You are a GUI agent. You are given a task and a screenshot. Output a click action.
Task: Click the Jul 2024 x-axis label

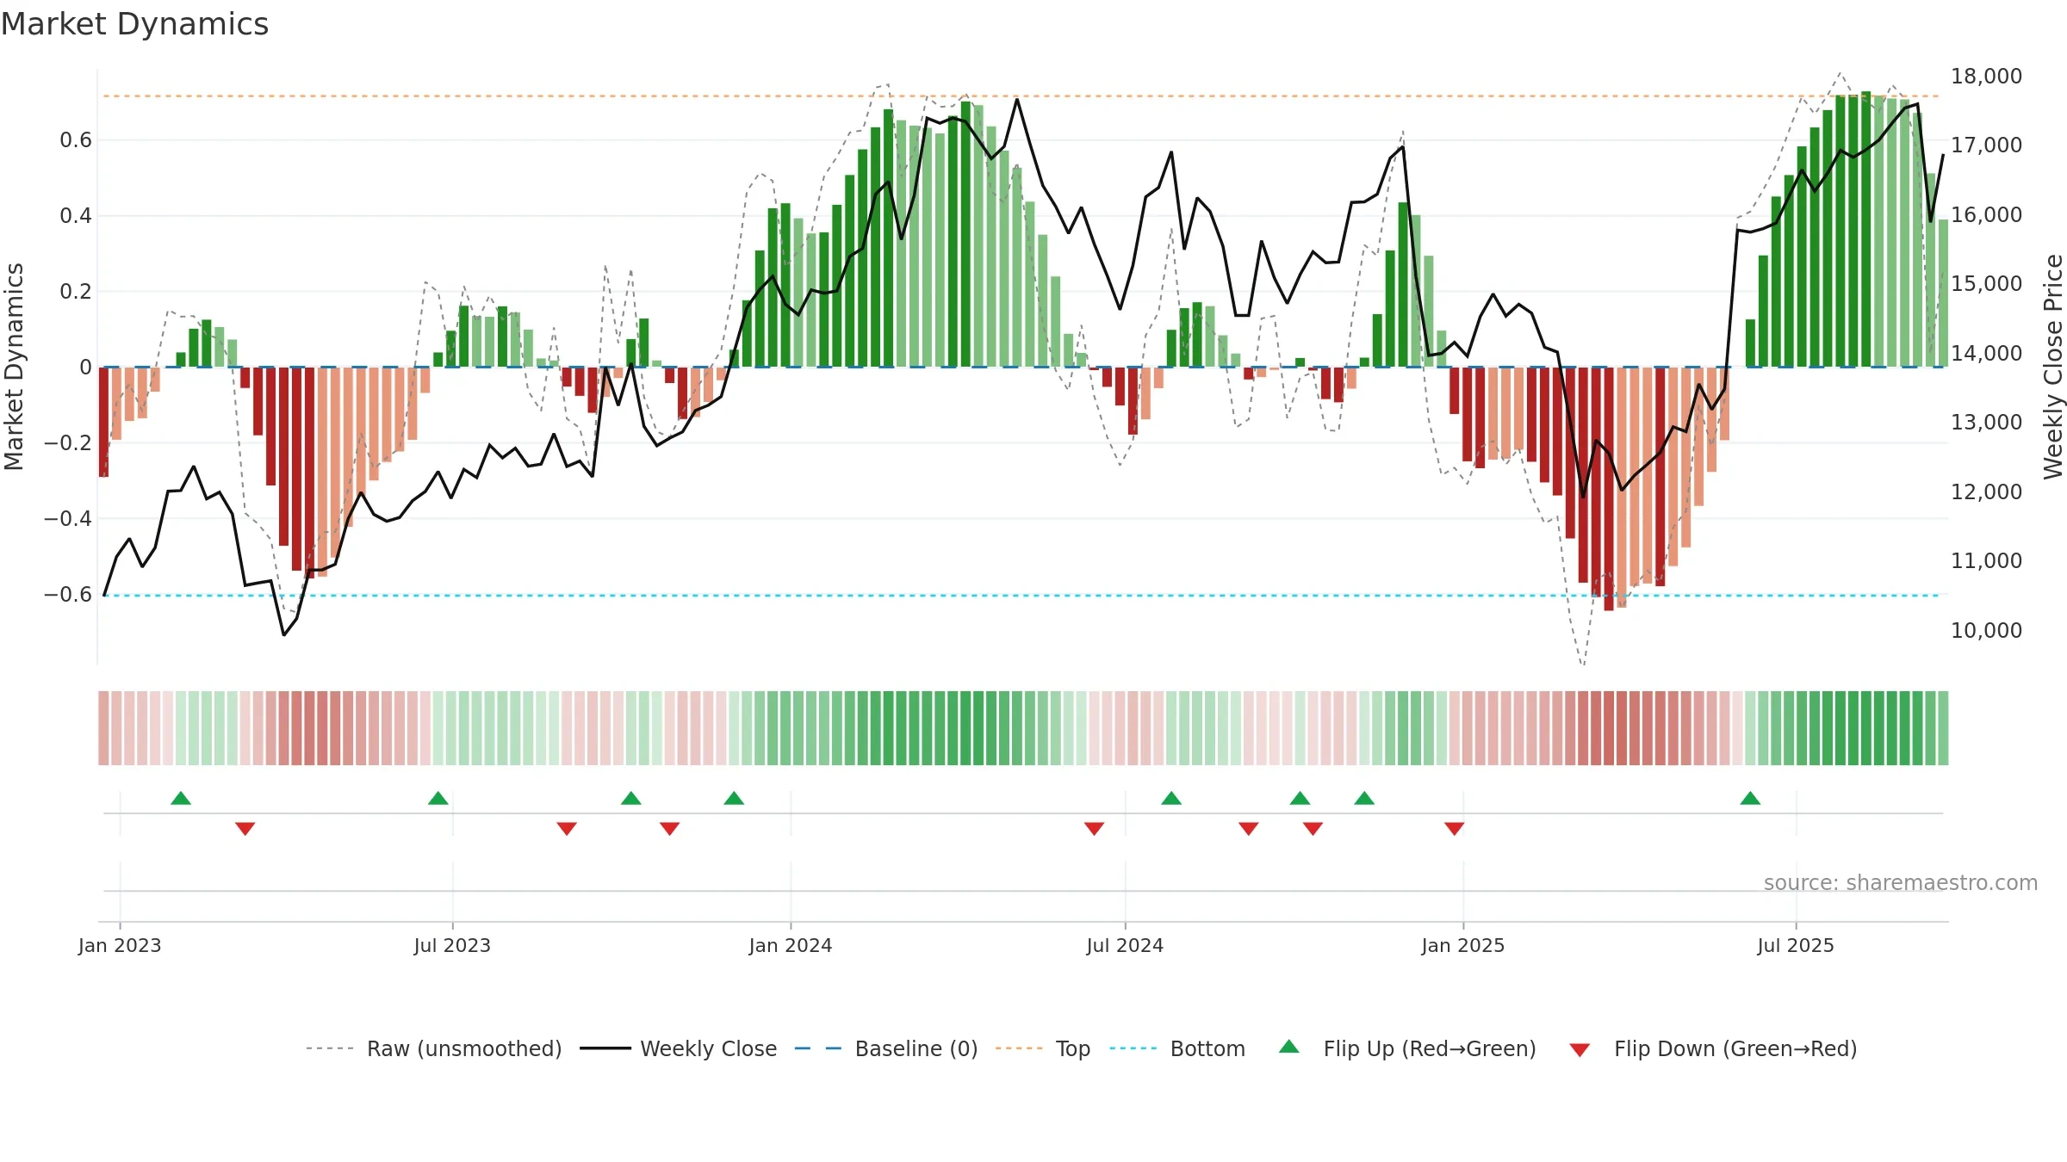pyautogui.click(x=1125, y=945)
